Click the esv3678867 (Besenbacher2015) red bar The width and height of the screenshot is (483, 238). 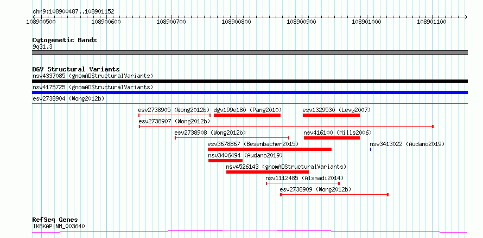tap(270, 149)
